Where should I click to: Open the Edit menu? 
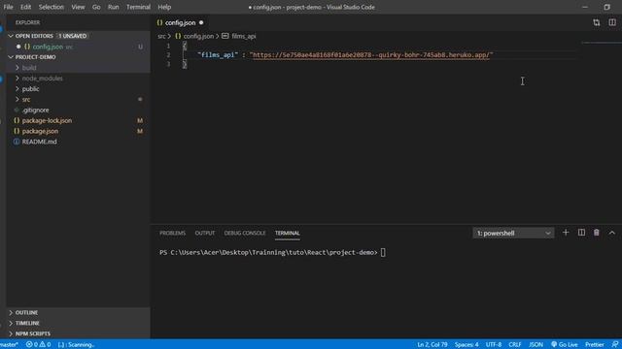(x=26, y=7)
